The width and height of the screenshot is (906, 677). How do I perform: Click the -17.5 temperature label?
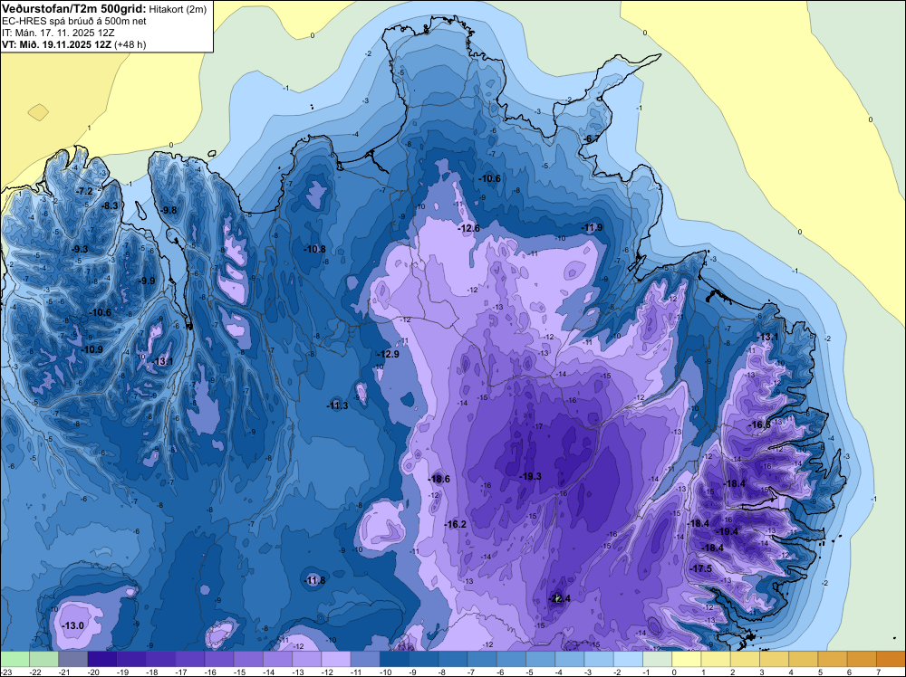[701, 568]
